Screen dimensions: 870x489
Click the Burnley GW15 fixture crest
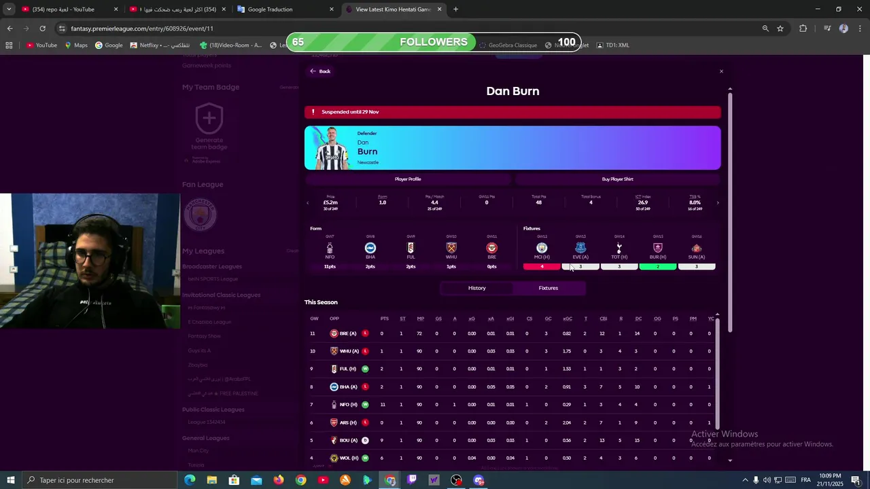[658, 248]
